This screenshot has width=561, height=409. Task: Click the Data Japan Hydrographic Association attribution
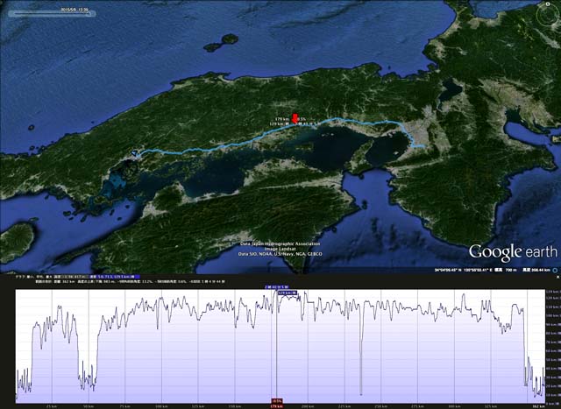coord(280,243)
